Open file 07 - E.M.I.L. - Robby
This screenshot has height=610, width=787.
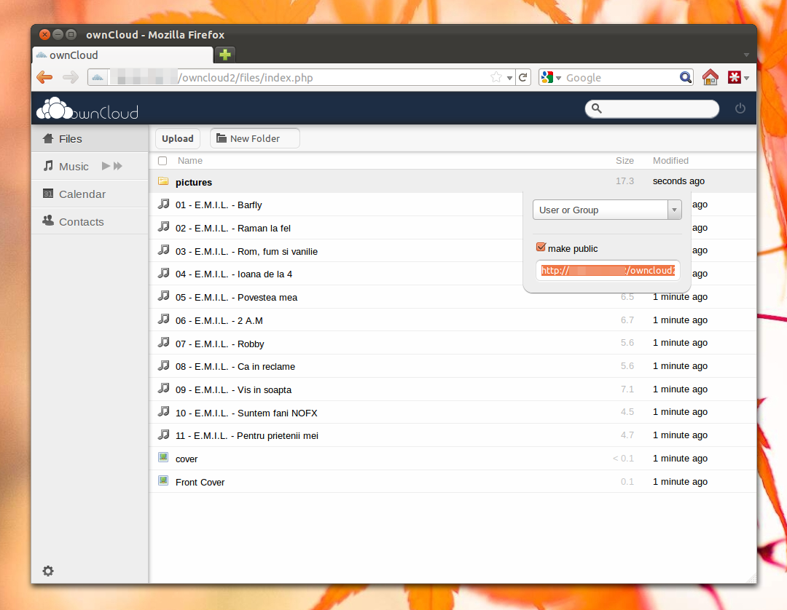tap(220, 344)
